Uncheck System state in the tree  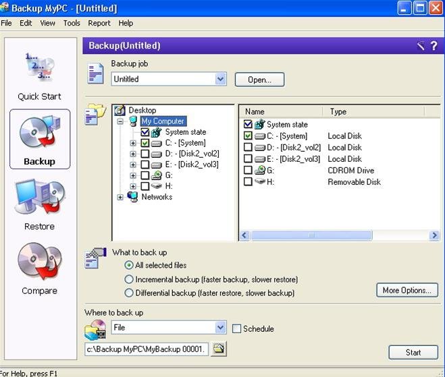tap(145, 132)
